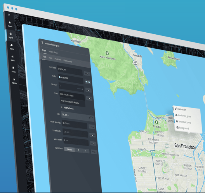
Task: Click the T icon beside marine-label-lg-pt
Action: point(42,42)
